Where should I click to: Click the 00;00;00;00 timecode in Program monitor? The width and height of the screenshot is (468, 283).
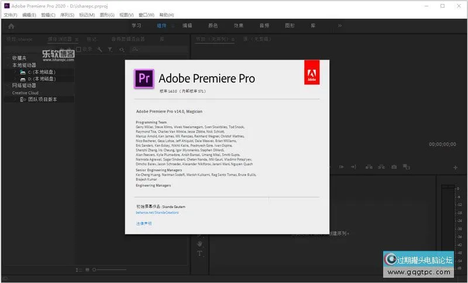pos(442,144)
